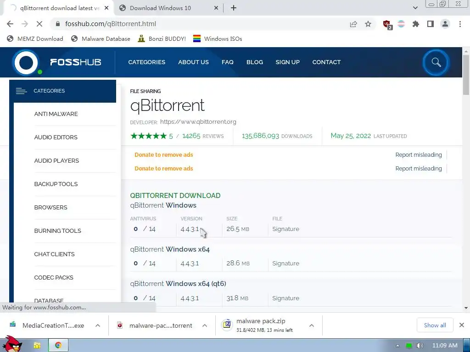Click the browser back arrow
Viewport: 470px width, 352px height.
10,24
